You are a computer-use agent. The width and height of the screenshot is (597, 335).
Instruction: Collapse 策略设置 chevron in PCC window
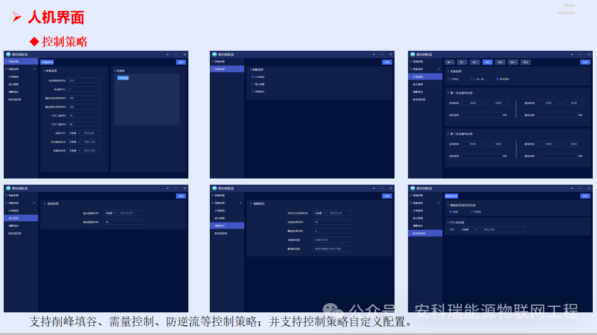pyautogui.click(x=439, y=203)
